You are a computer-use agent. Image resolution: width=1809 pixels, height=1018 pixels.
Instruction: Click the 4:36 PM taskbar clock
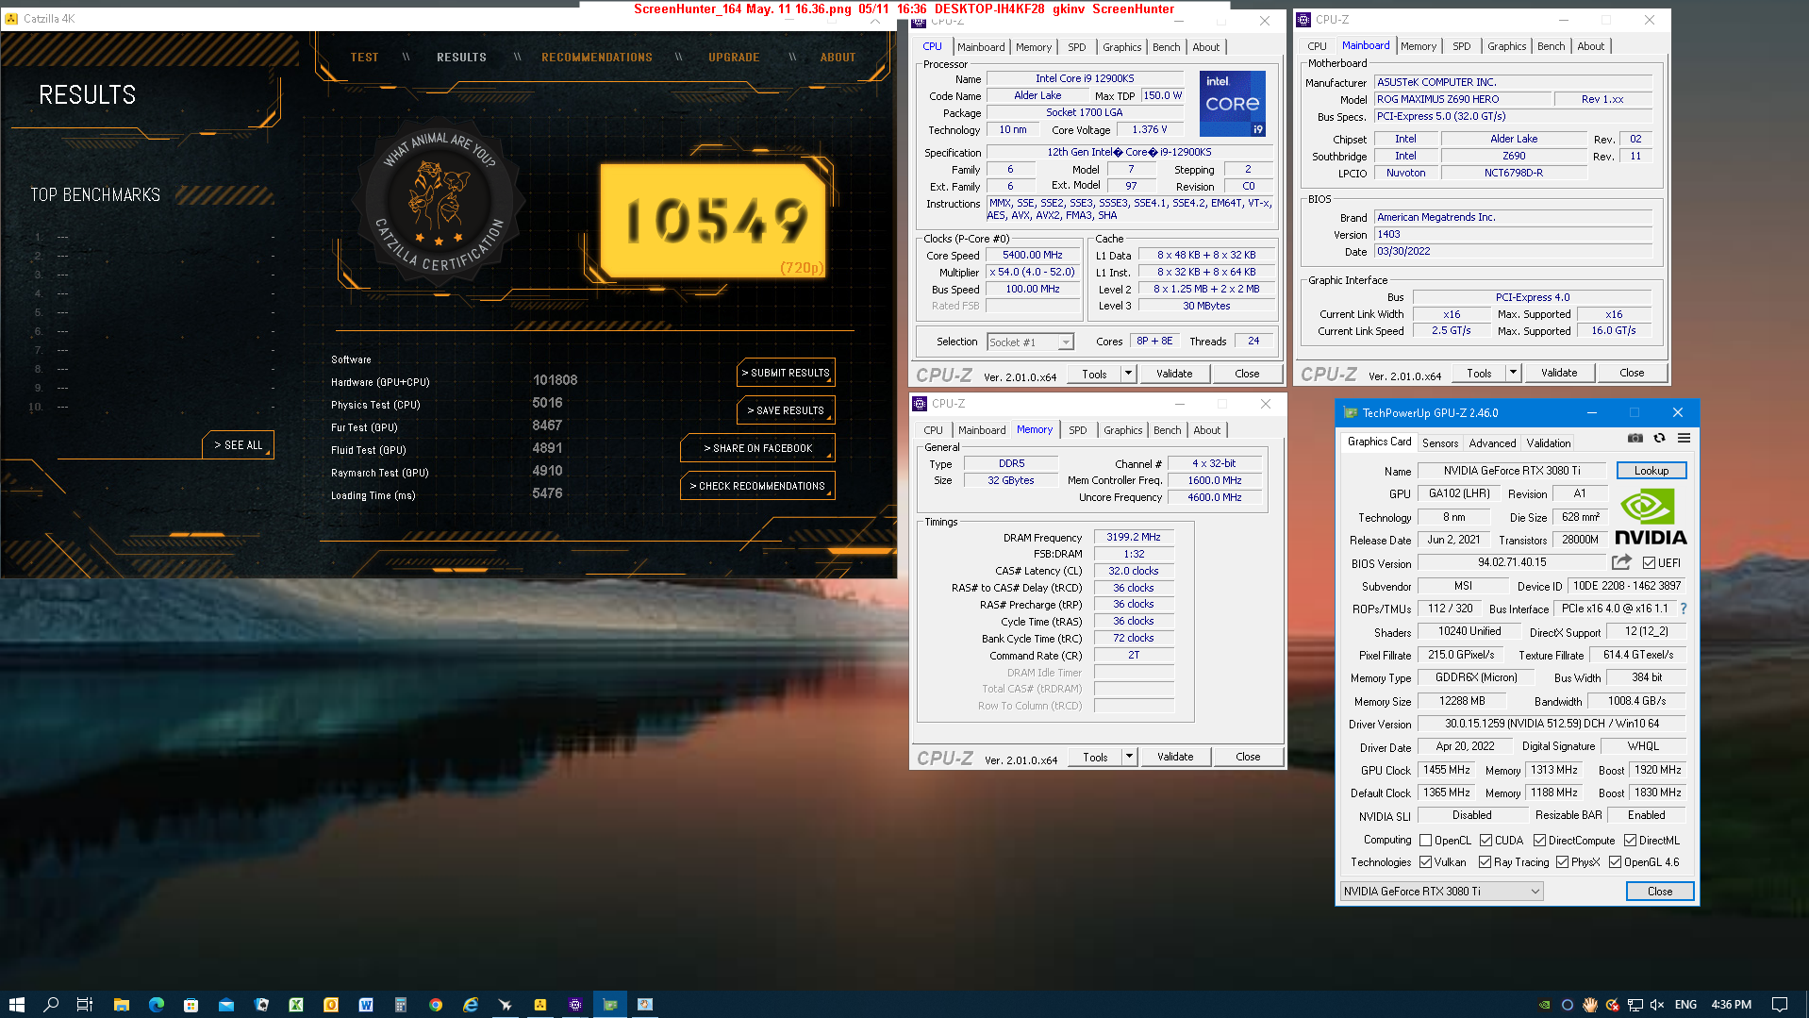(x=1731, y=1005)
